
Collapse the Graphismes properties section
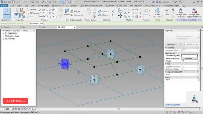(198, 53)
